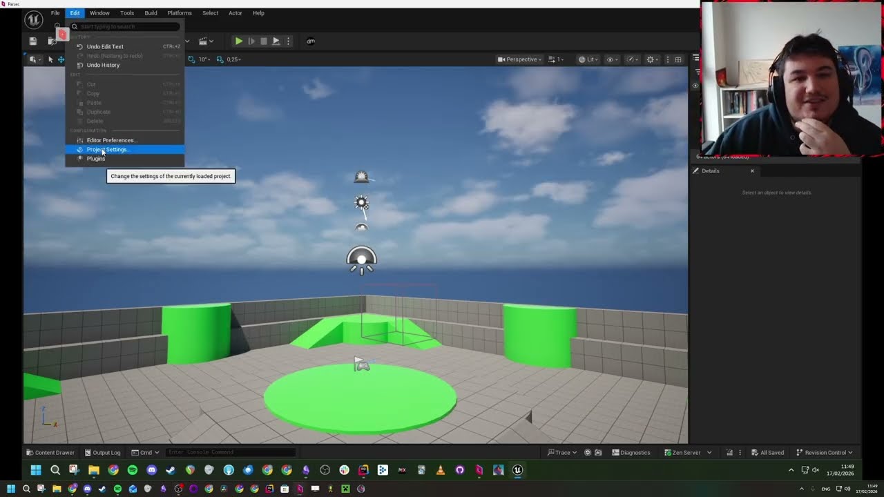Select the translate move tool
The image size is (884, 497).
click(61, 59)
